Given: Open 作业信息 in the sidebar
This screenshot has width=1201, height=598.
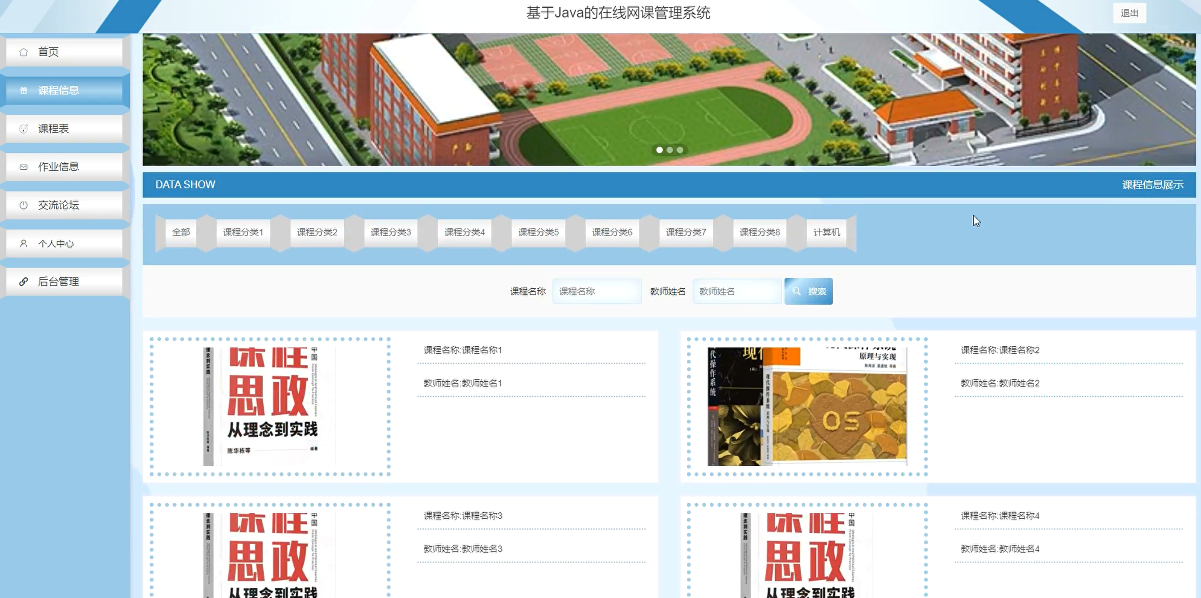Looking at the screenshot, I should [x=64, y=167].
